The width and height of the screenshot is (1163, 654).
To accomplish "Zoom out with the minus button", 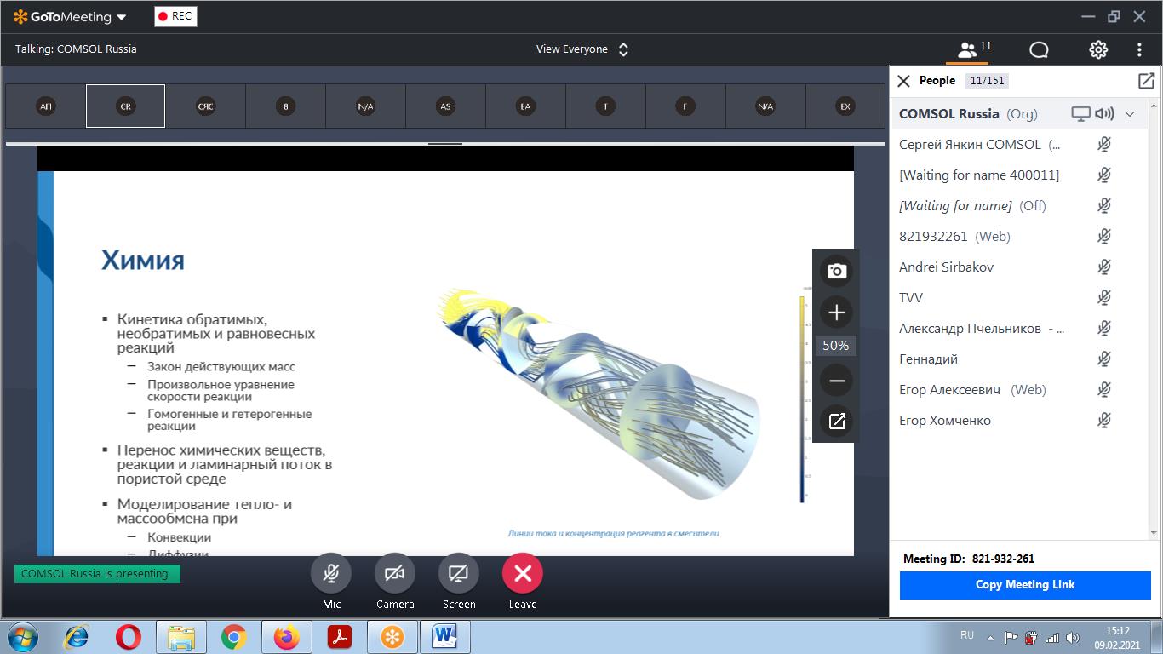I will (x=836, y=381).
